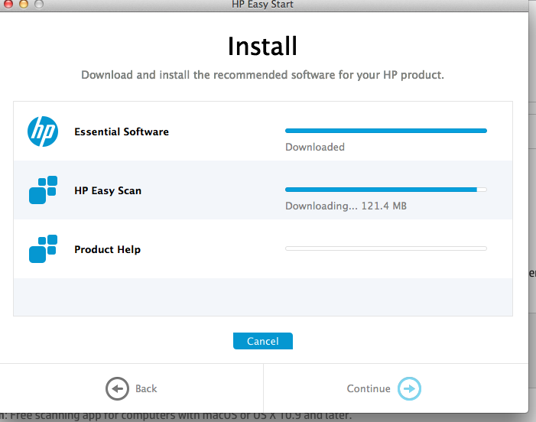The image size is (536, 422).
Task: Click the Product Help squares icon
Action: (x=43, y=249)
